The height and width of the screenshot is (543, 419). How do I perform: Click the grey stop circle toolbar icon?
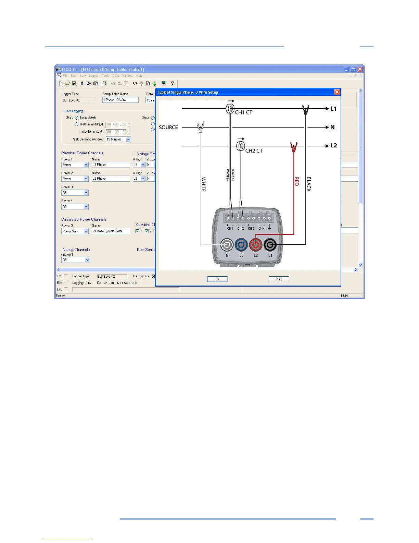point(141,83)
